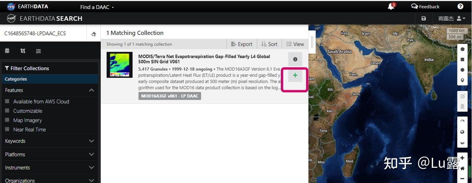Open the Feedback link
This screenshot has height=183, width=472.
coord(425,7)
